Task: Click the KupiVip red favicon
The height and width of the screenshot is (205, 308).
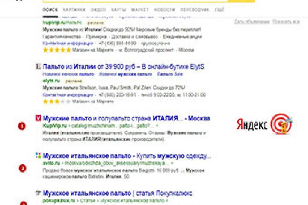Action: click(x=38, y=118)
